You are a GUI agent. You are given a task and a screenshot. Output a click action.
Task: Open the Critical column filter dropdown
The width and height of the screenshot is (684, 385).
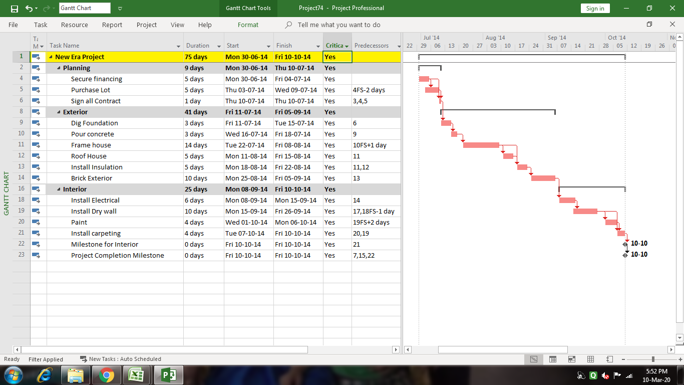(348, 45)
